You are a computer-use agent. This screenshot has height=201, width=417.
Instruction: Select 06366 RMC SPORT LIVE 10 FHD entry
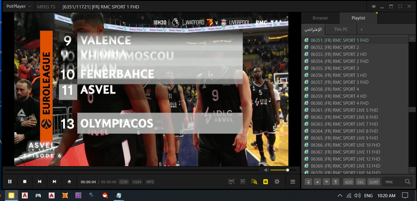[355, 145]
